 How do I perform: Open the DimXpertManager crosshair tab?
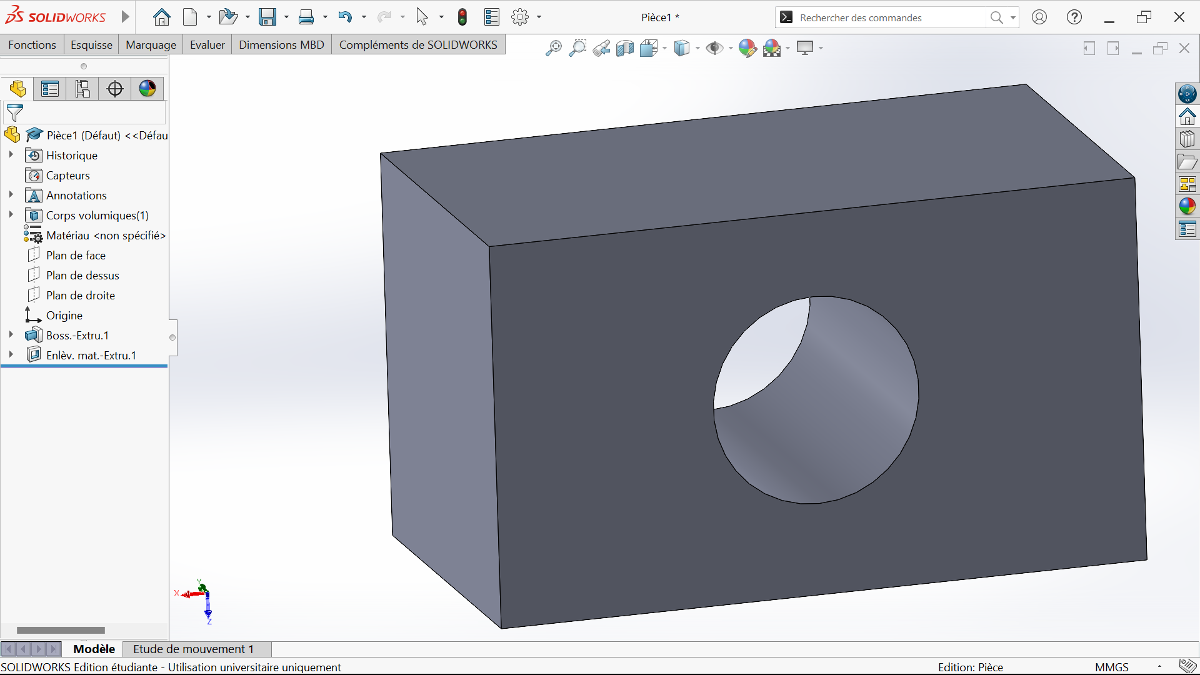click(115, 89)
